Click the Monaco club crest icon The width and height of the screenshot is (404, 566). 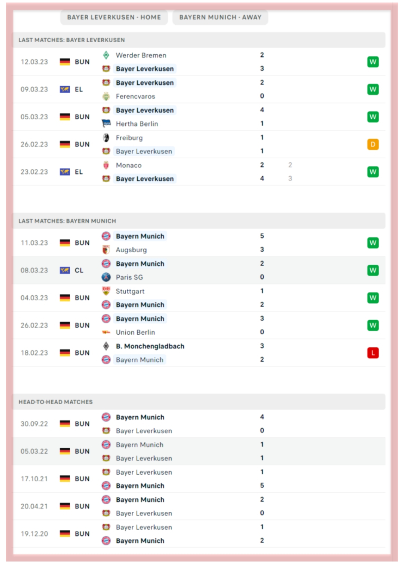click(x=106, y=165)
